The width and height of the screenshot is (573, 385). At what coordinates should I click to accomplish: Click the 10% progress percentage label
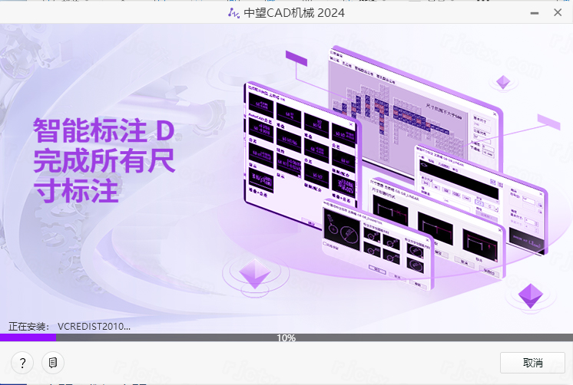pos(286,337)
